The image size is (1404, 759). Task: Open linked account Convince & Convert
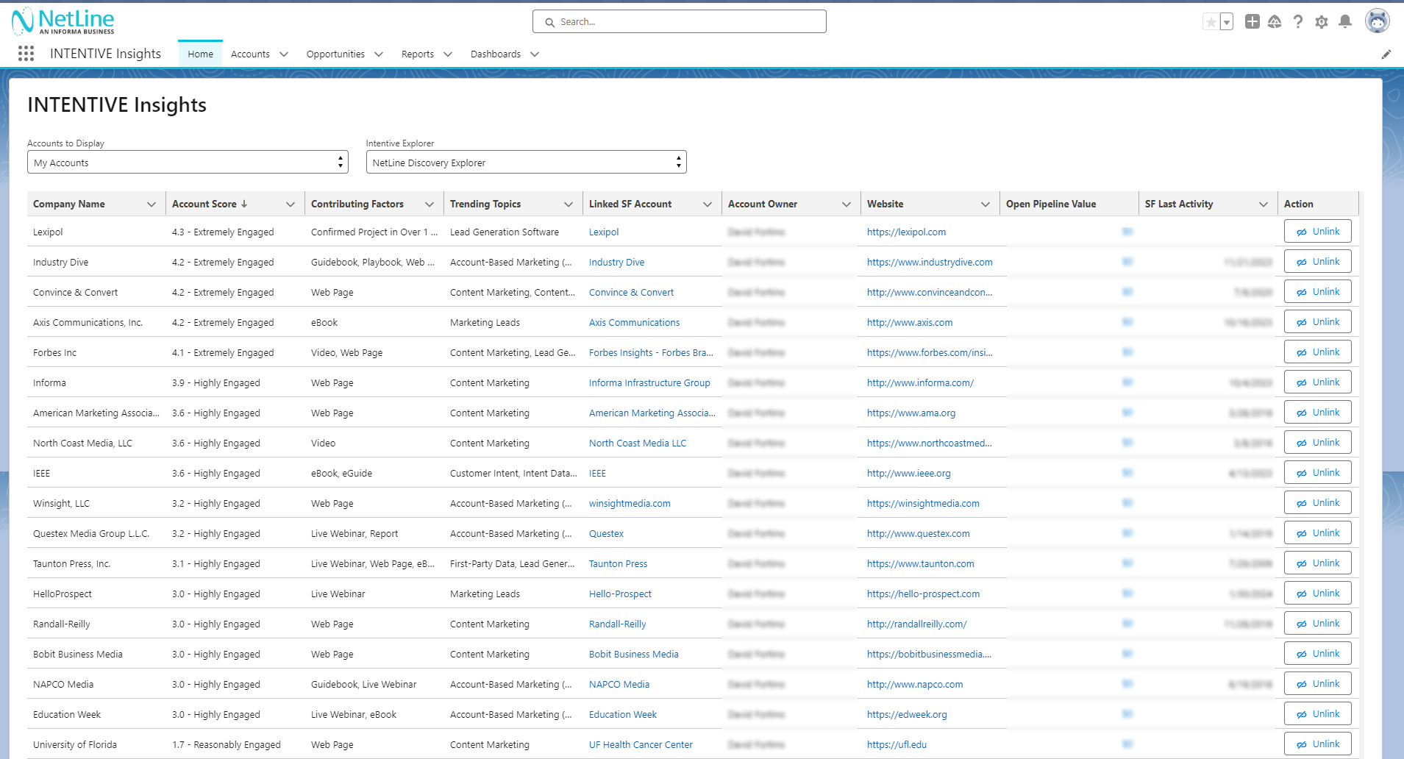[x=631, y=292]
